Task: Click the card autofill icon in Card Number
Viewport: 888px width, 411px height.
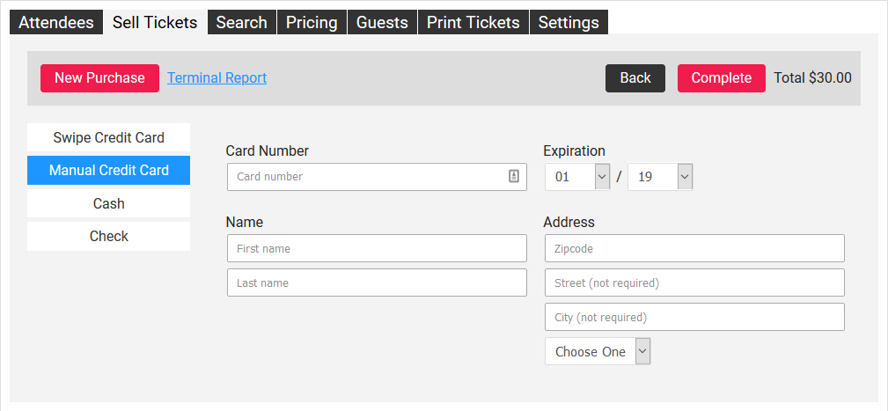Action: [514, 176]
